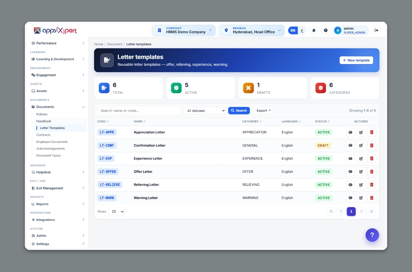The height and width of the screenshot is (272, 412).
Task: Switch language to EN toggle
Action: pyautogui.click(x=293, y=30)
